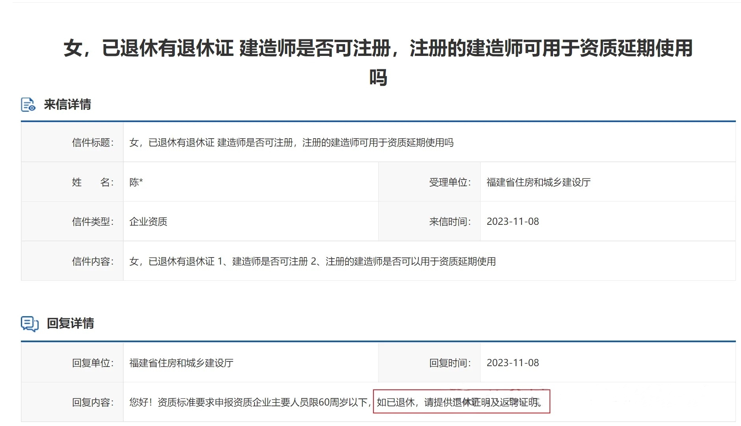Screen dimensions: 741x426
Task: Click the 回复单位 label cell
Action: tap(93, 363)
